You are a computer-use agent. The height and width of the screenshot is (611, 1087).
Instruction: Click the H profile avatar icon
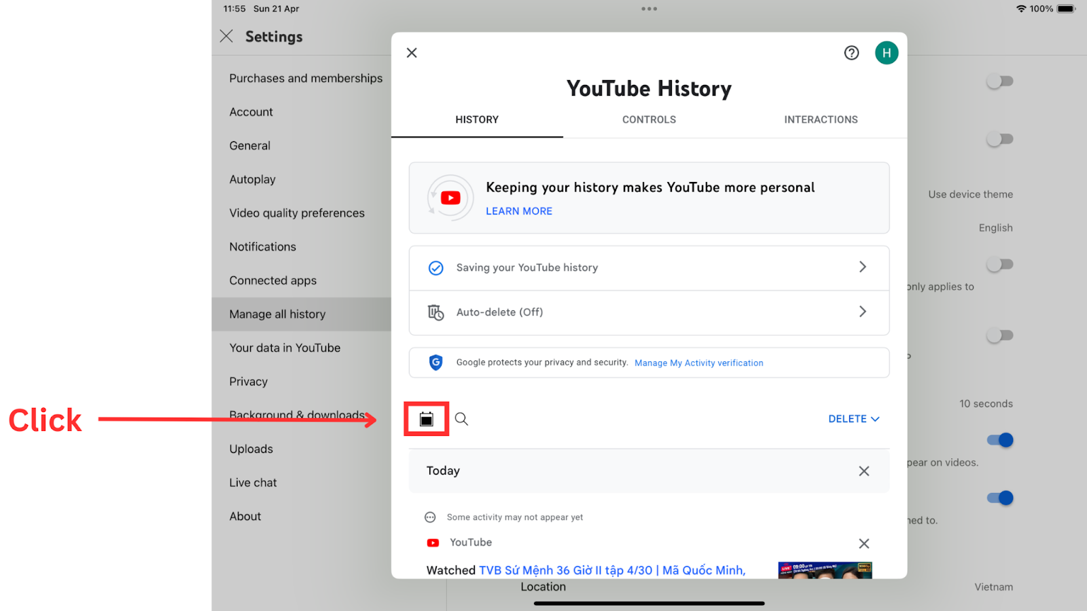click(x=887, y=52)
